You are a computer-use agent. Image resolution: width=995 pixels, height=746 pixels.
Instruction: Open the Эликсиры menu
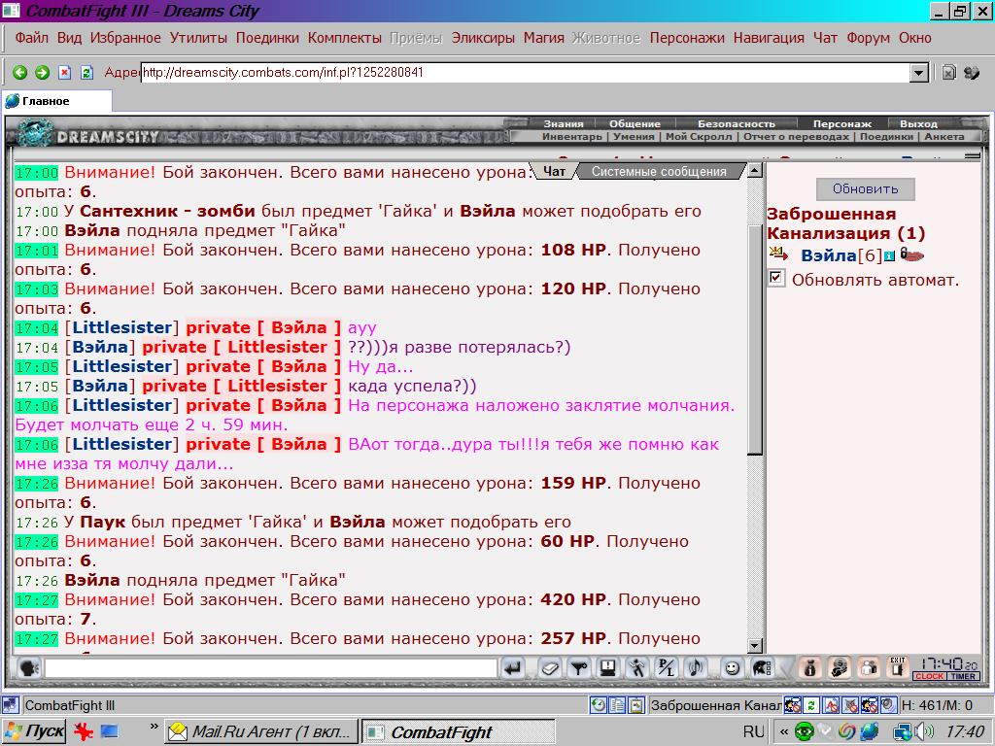coord(483,38)
